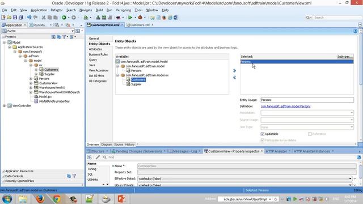Expand the ViewController project node

pos(4,106)
